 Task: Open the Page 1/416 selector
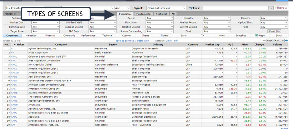(275, 40)
